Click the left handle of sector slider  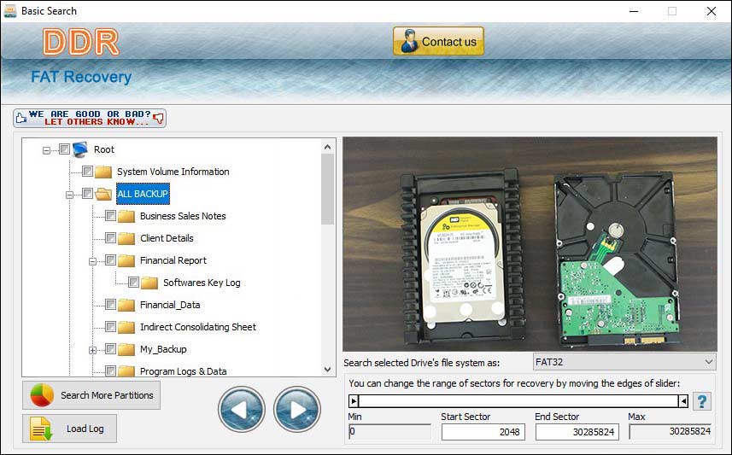coord(354,401)
